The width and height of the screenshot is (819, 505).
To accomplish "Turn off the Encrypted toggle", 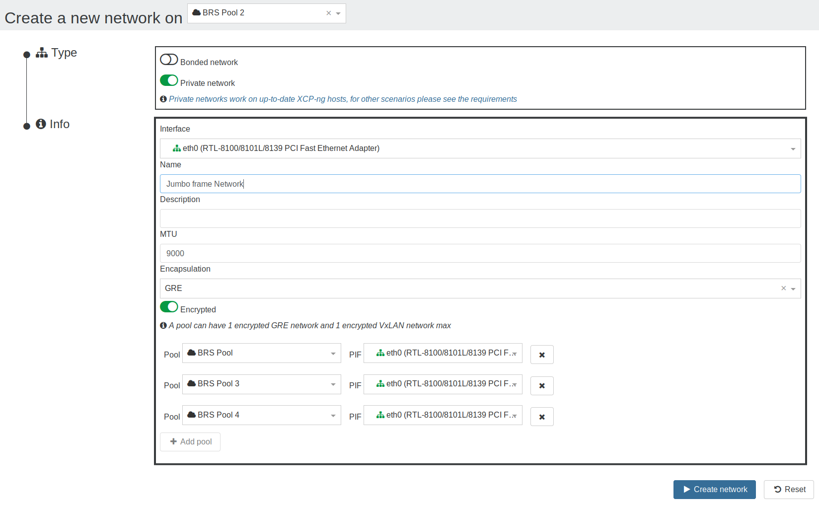I will tap(169, 307).
